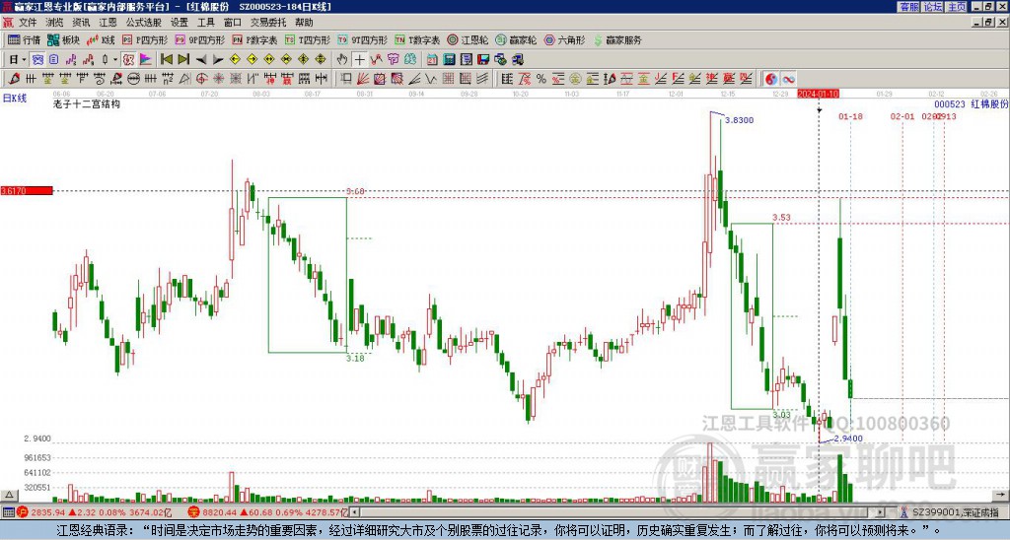This screenshot has height=540, width=1010.
Task: Click the black left arrow button
Action: pyautogui.click(x=201, y=60)
